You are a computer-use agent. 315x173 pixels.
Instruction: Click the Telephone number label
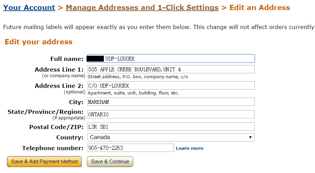[x=53, y=148]
